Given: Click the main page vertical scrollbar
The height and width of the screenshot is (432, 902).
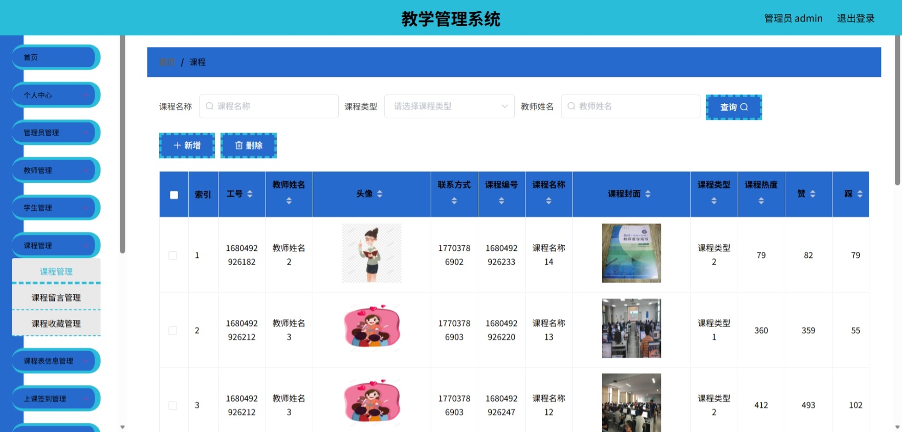Looking at the screenshot, I should 897,110.
